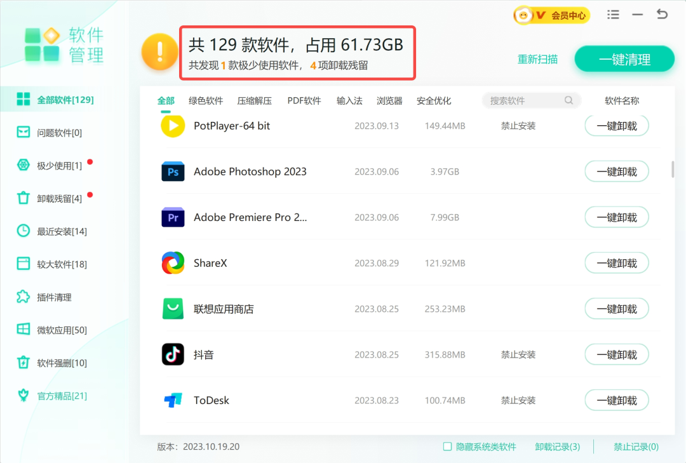
Task: Open All Software sidebar icon
Action: coord(24,99)
